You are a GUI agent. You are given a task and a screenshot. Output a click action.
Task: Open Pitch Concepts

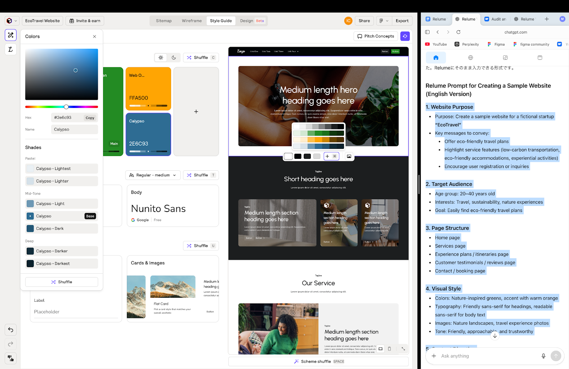[x=376, y=36]
